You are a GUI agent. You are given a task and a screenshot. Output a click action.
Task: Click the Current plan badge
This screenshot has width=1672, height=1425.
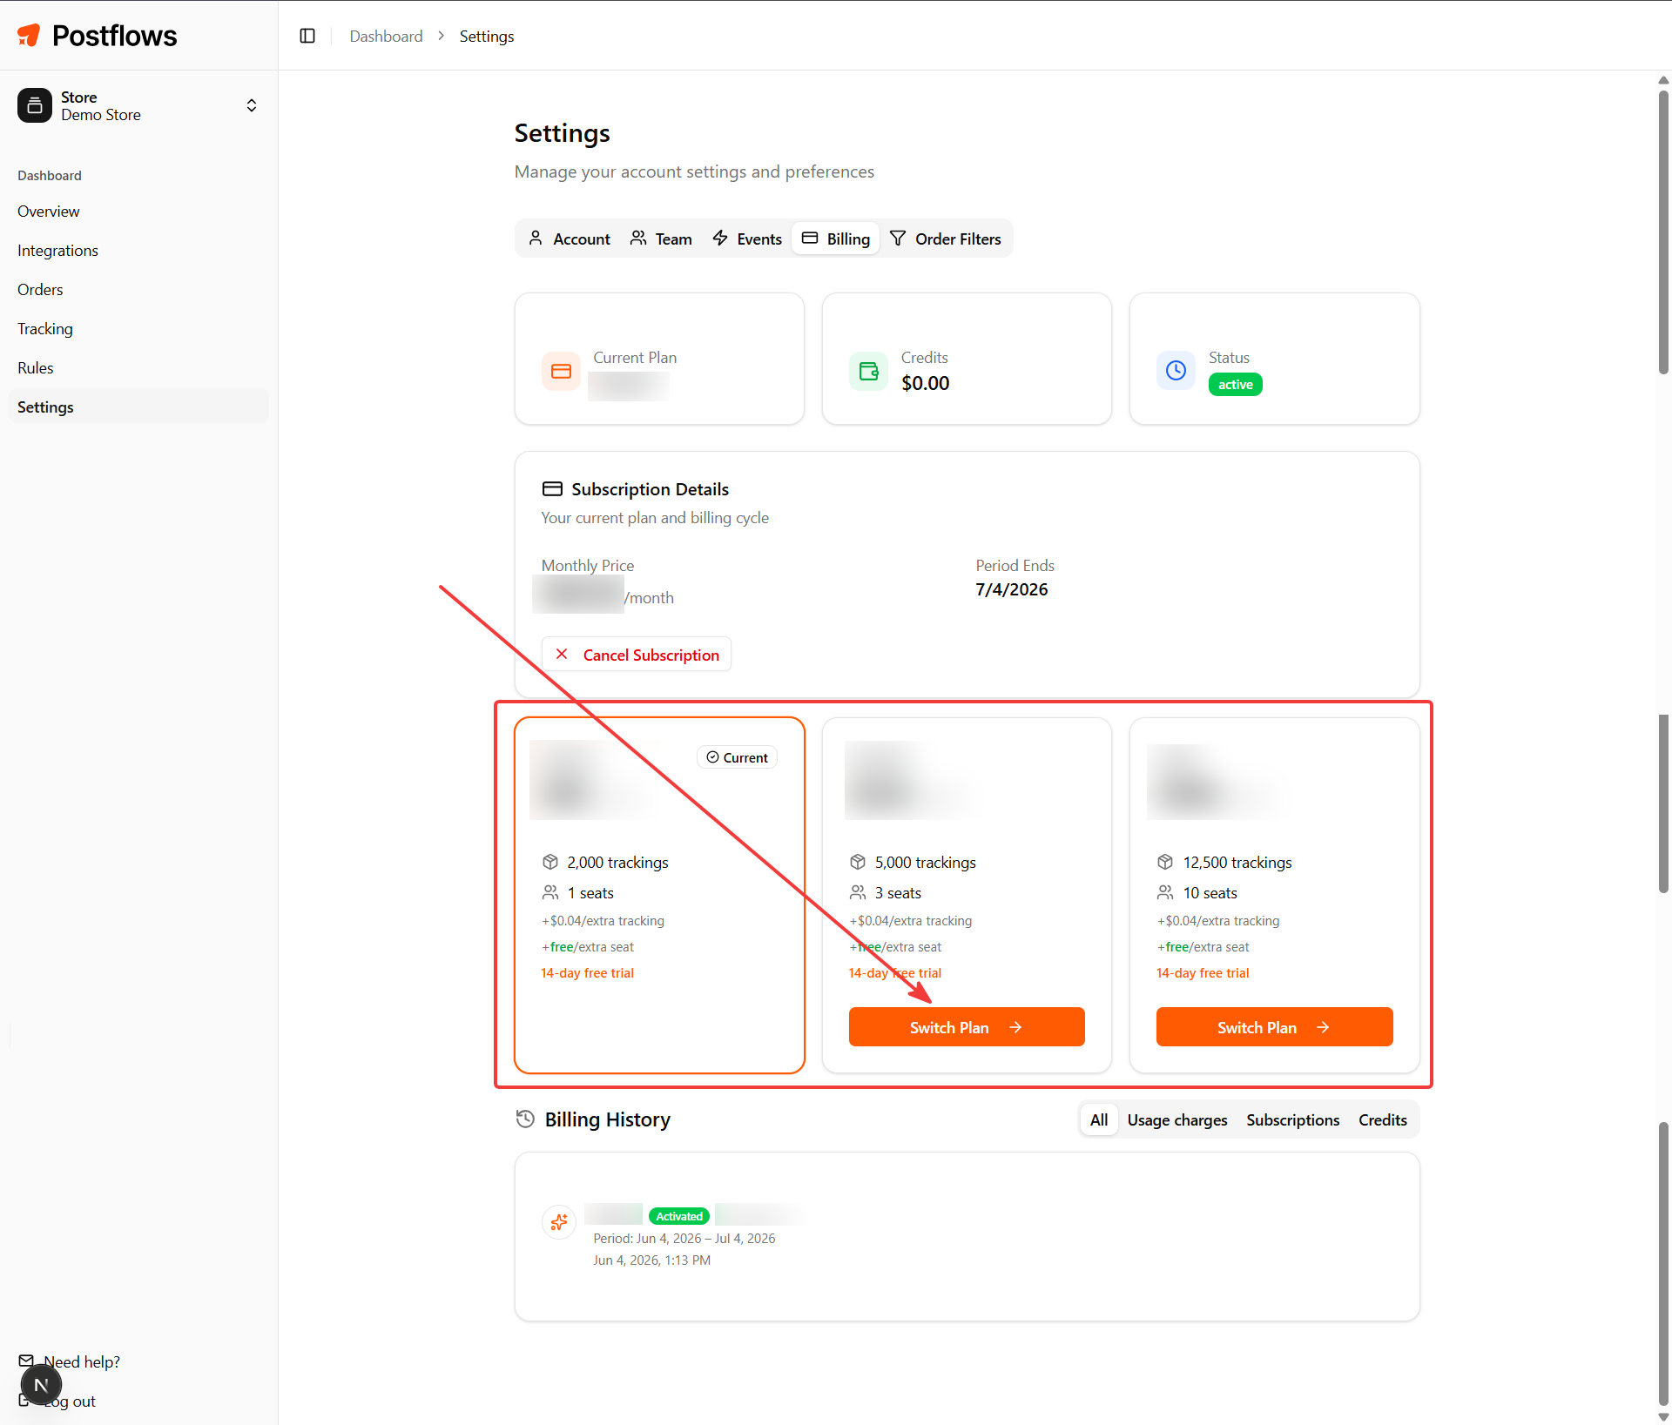pyautogui.click(x=737, y=757)
